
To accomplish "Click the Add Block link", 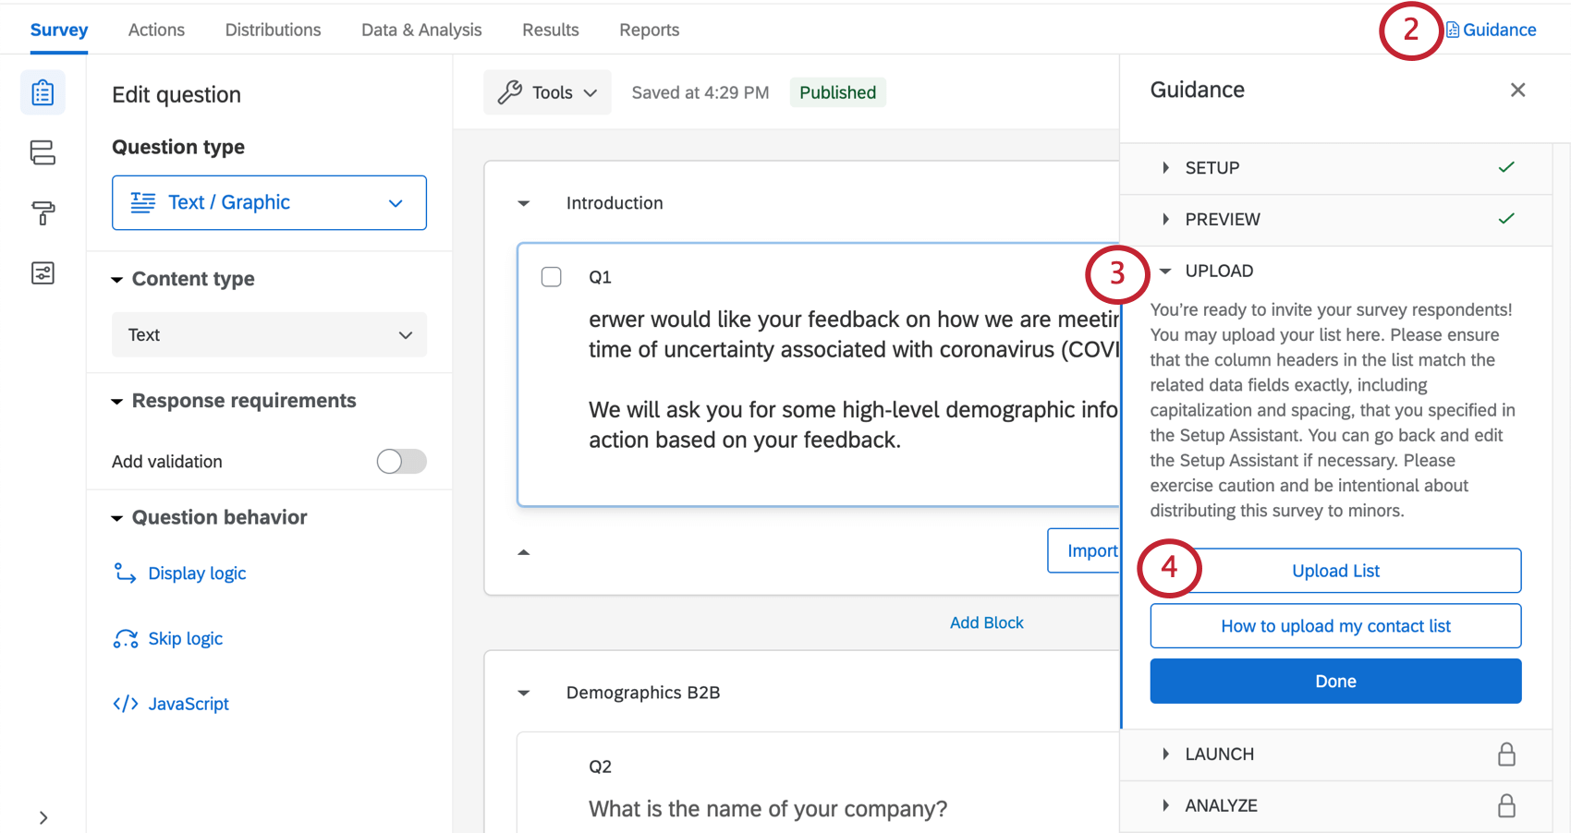I will tap(986, 622).
